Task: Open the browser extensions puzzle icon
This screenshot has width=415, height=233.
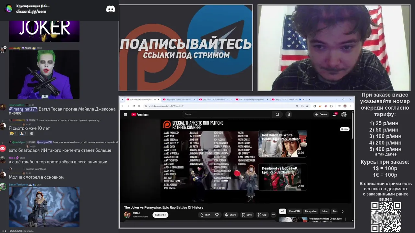Action: coord(331,106)
